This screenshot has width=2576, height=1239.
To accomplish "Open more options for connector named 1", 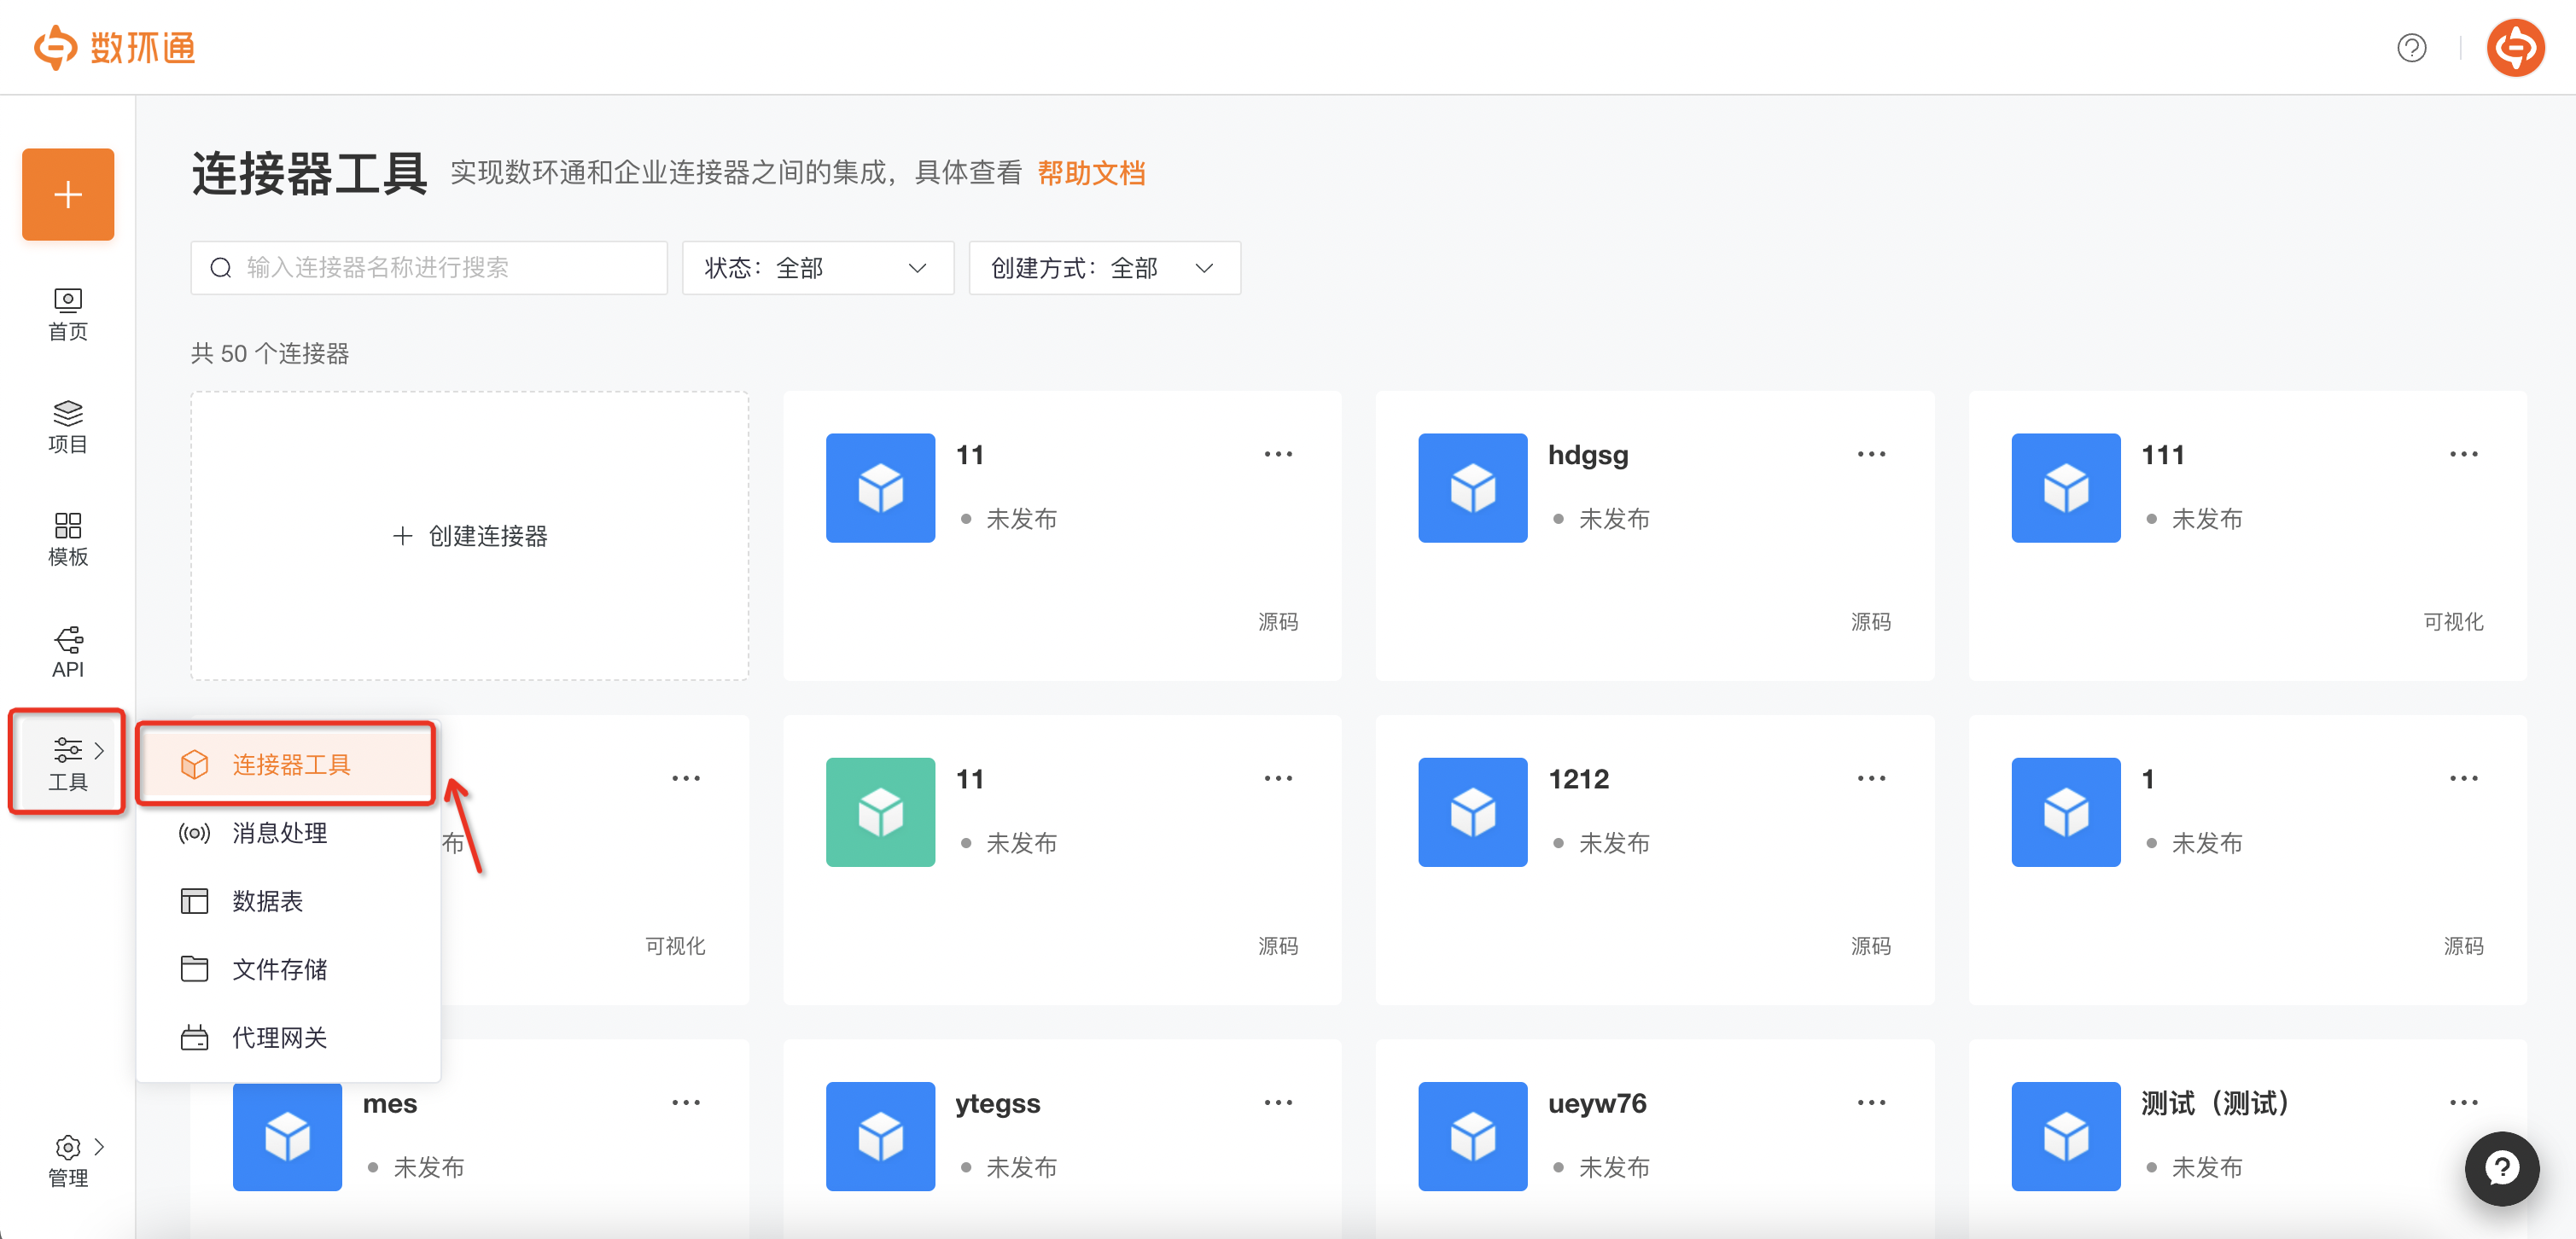I will pyautogui.click(x=2463, y=778).
